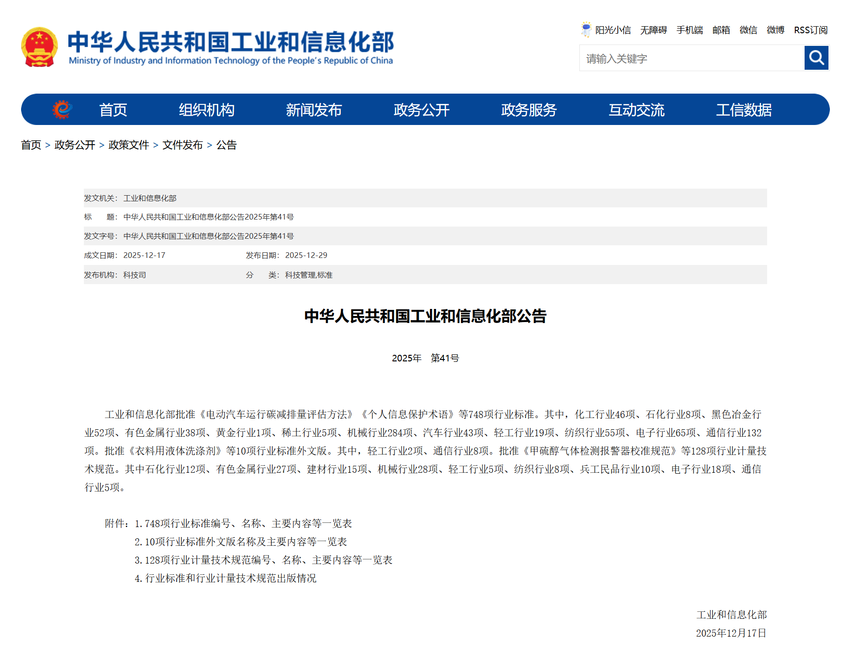The image size is (843, 653).
Task: Navigate to 互动交流 section
Action: click(636, 110)
